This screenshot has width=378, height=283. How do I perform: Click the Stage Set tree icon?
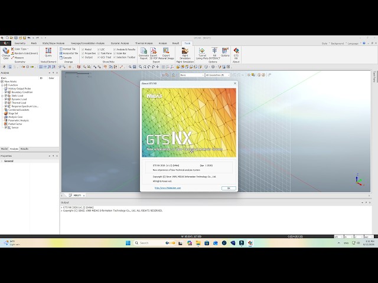[6, 113]
